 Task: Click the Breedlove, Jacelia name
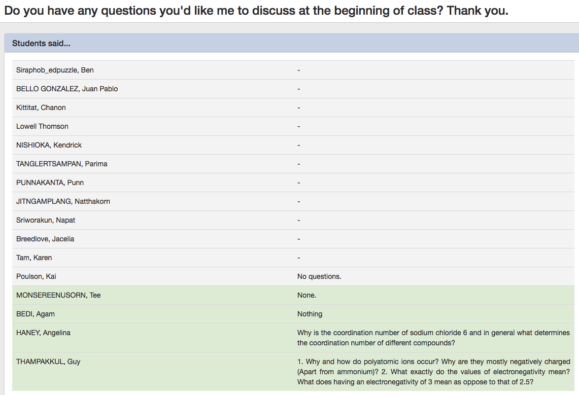tap(45, 239)
